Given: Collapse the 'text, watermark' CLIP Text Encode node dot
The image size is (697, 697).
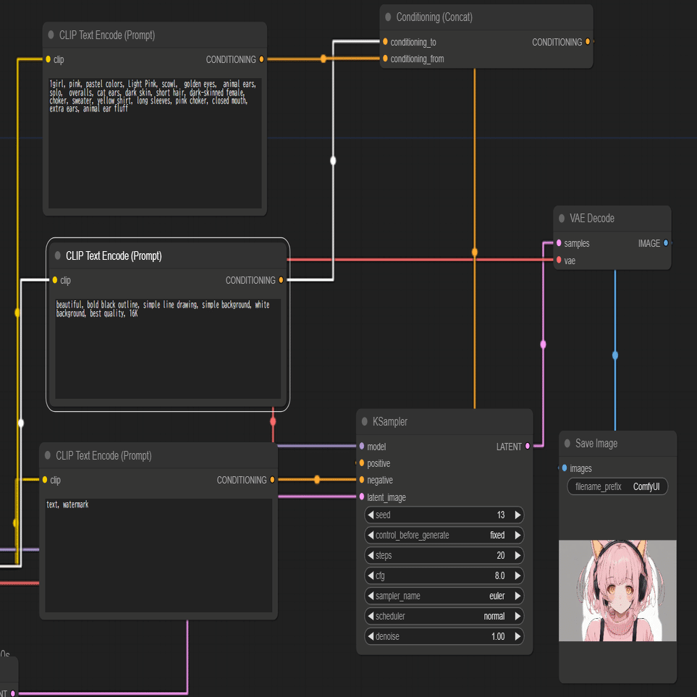Looking at the screenshot, I should [48, 455].
